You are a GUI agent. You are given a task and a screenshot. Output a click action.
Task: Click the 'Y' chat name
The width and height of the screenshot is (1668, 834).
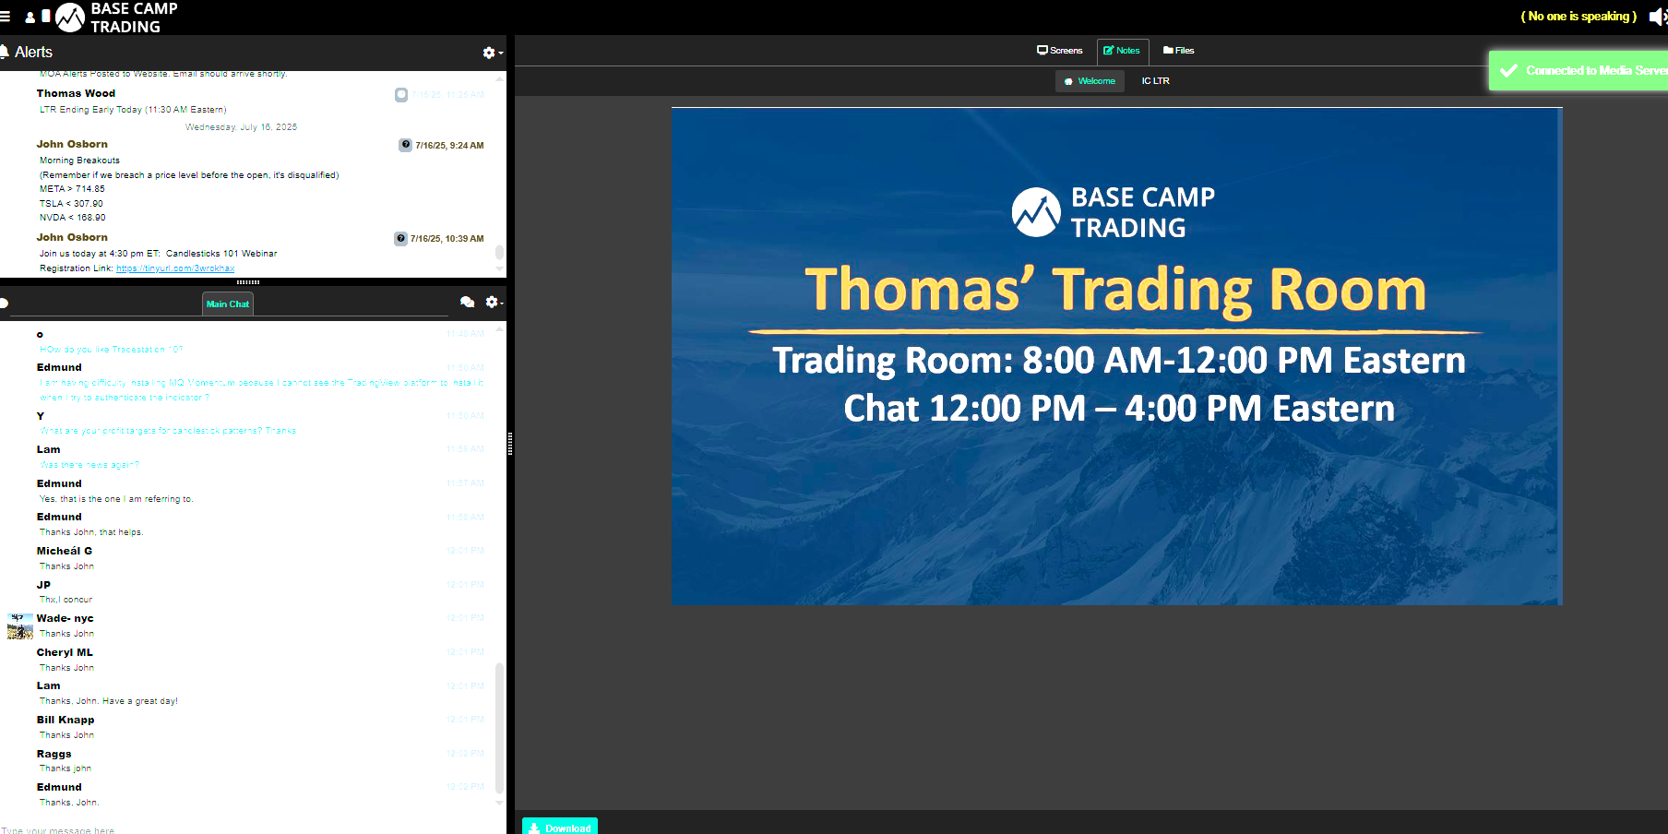coord(41,416)
